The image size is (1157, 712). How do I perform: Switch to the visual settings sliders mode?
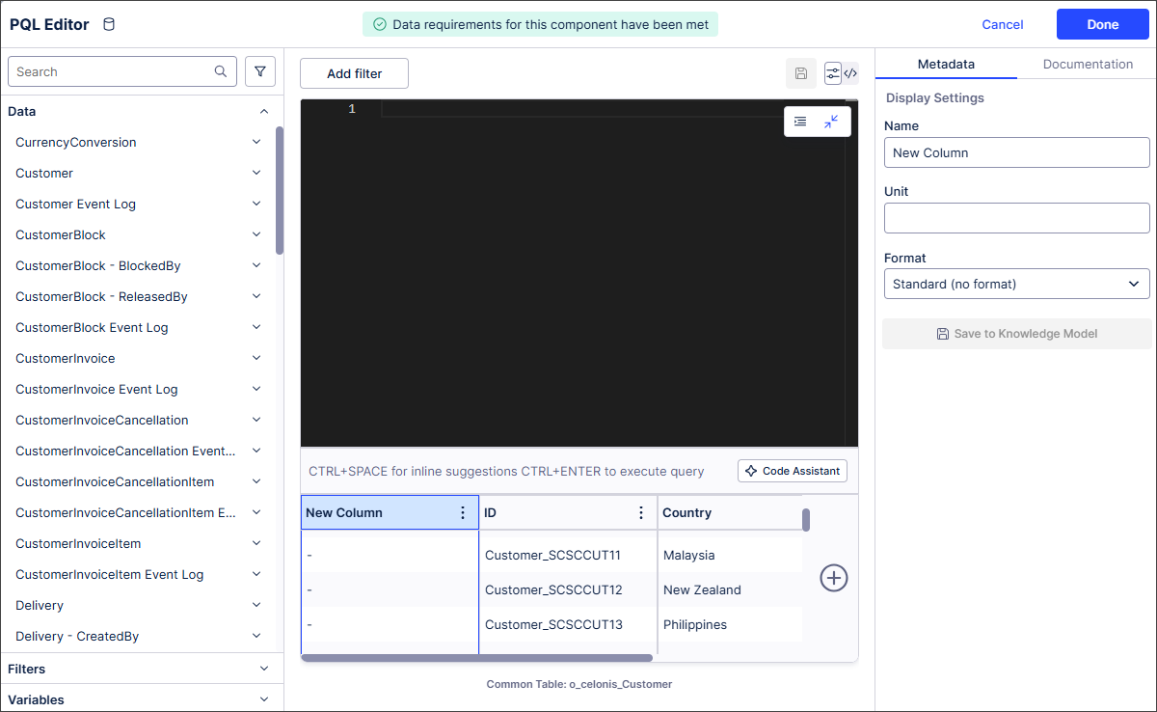point(833,73)
